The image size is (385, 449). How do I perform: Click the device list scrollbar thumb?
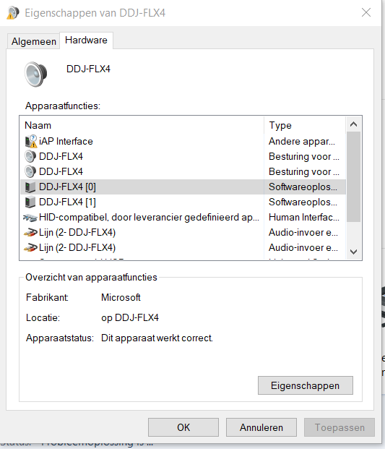pyautogui.click(x=353, y=176)
